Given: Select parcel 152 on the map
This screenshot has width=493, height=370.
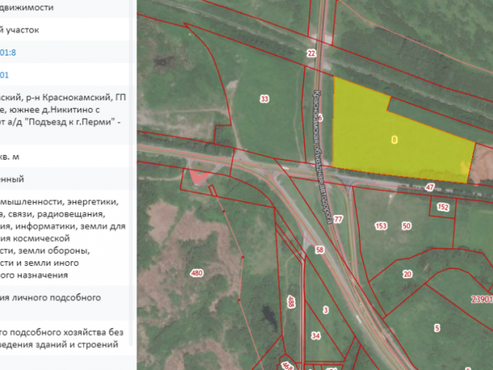Looking at the screenshot, I should coord(443,207).
